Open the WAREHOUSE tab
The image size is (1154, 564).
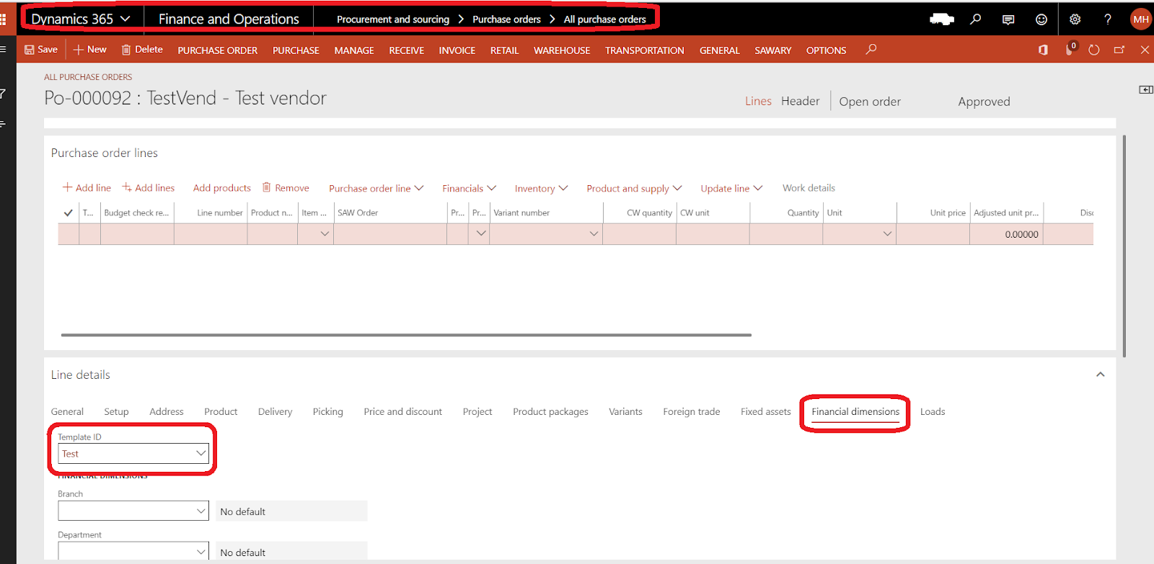click(x=562, y=50)
